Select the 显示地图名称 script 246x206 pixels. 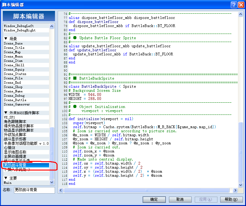pos(26,152)
